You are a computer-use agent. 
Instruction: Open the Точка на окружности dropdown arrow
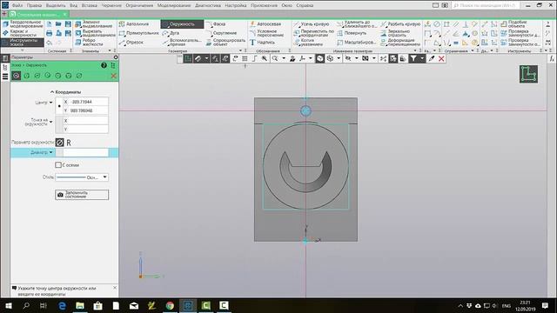click(50, 122)
